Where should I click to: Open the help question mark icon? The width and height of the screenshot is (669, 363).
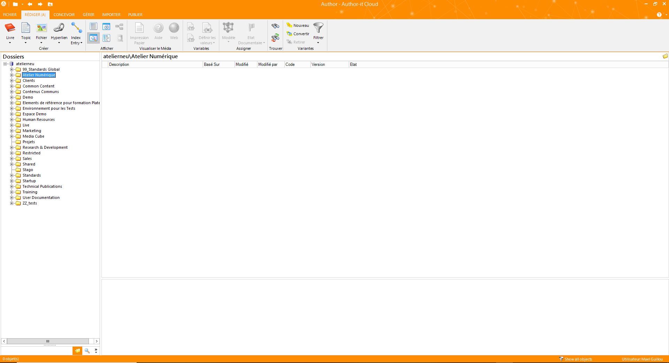pyautogui.click(x=659, y=15)
